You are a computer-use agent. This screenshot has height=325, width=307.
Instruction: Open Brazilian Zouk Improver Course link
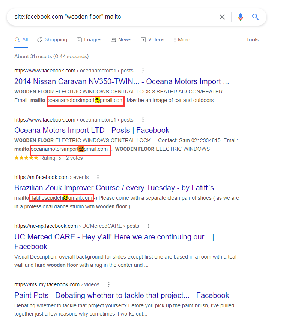click(x=114, y=188)
